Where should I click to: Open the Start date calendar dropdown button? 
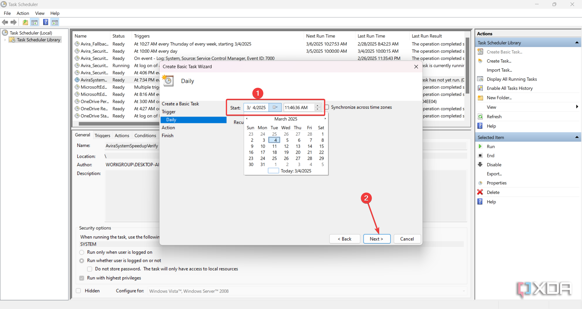(275, 108)
